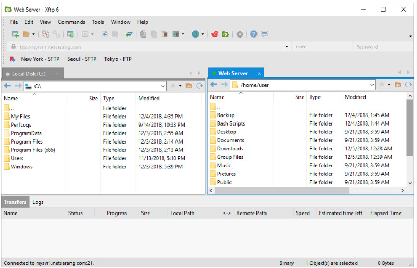Expand the local C:\ path dropdown

point(163,86)
